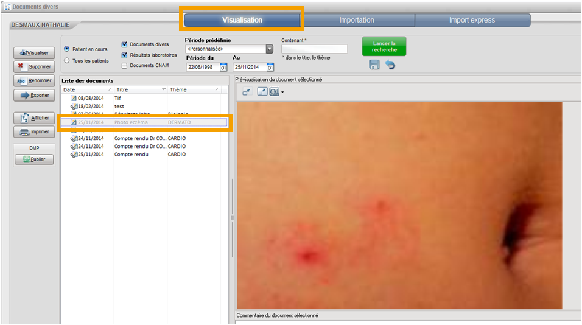Click the Abc icon on Renommer
This screenshot has height=325, width=582.
[x=21, y=81]
